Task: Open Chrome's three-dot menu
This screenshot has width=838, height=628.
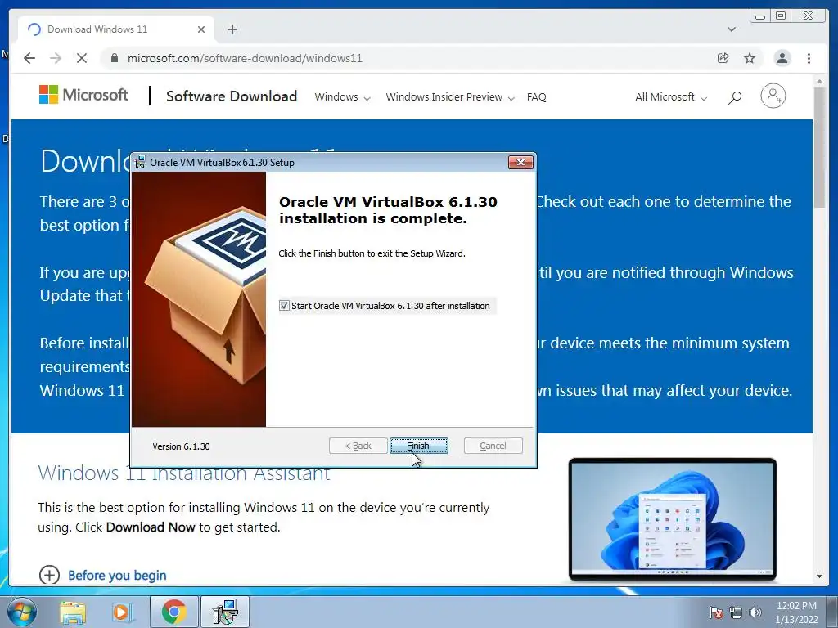Action: (809, 58)
